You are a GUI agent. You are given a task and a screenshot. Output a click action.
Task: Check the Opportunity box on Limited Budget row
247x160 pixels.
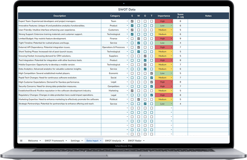[145, 38]
